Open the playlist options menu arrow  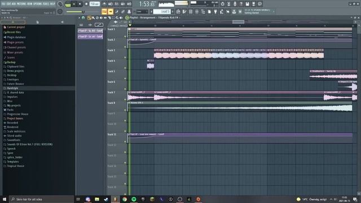(79, 17)
